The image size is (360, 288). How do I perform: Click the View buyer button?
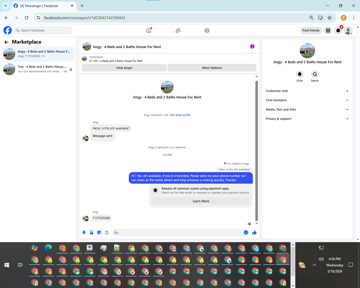coord(124,68)
